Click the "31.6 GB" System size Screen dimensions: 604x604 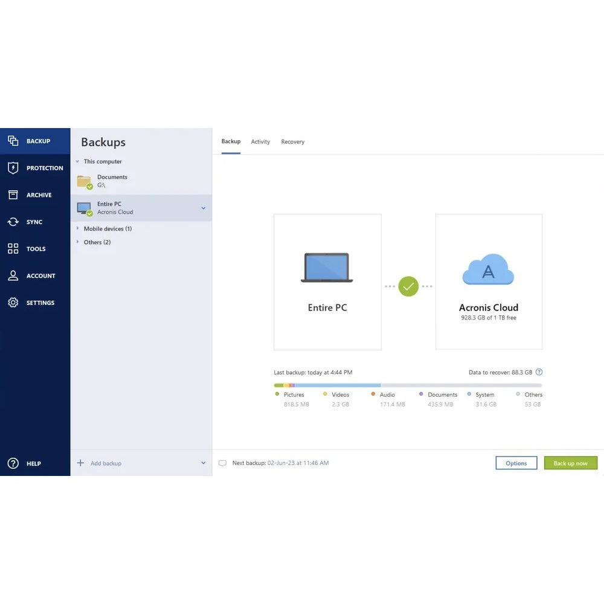pyautogui.click(x=486, y=404)
